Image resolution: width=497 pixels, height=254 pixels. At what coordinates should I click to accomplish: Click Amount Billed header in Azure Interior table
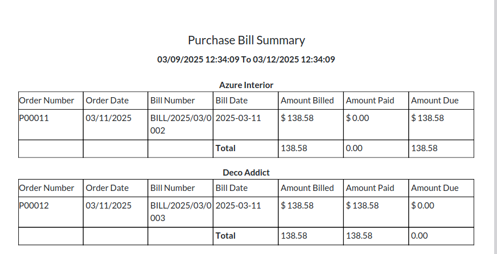click(307, 101)
